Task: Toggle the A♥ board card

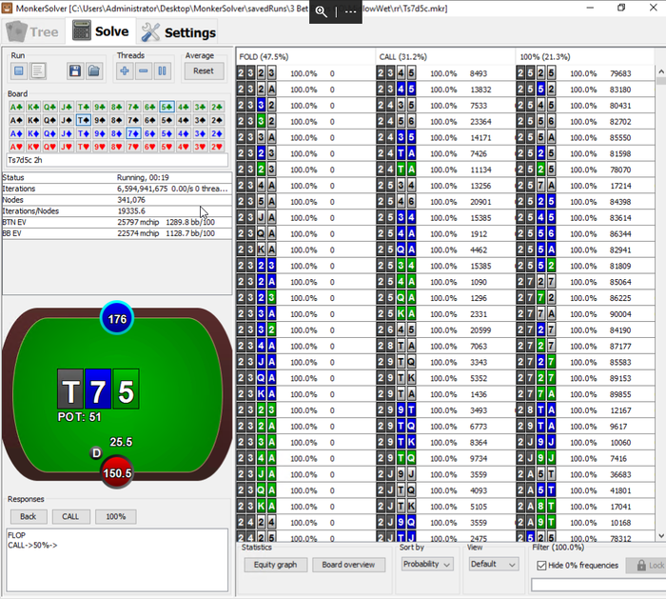Action: 16,147
